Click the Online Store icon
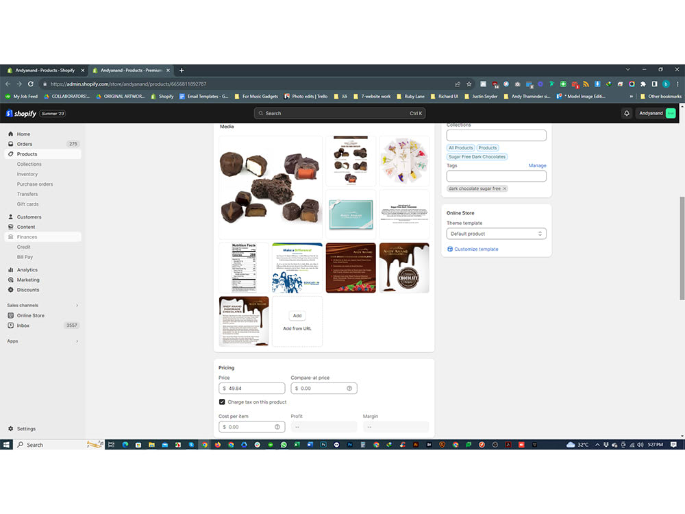685x514 pixels. (11, 315)
